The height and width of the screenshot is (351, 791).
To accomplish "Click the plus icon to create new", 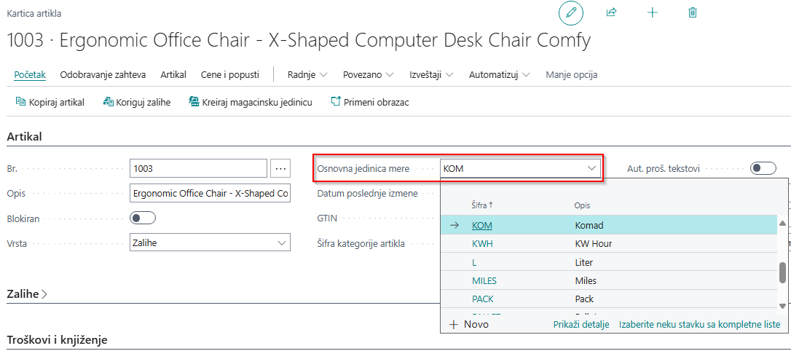I will coord(652,13).
